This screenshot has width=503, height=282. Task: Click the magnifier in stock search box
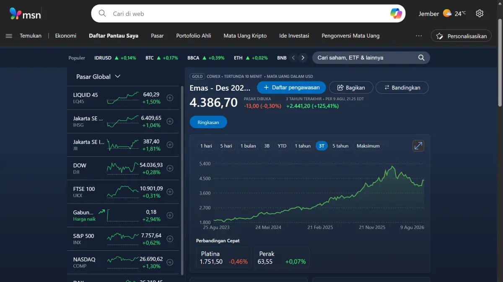tap(421, 58)
